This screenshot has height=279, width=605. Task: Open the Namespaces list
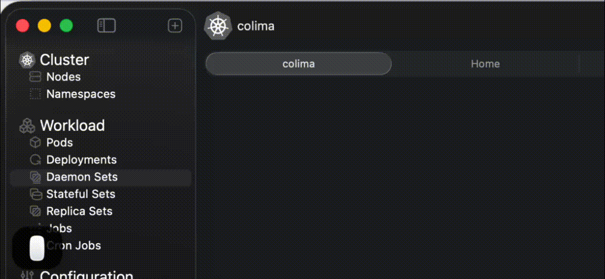click(80, 94)
